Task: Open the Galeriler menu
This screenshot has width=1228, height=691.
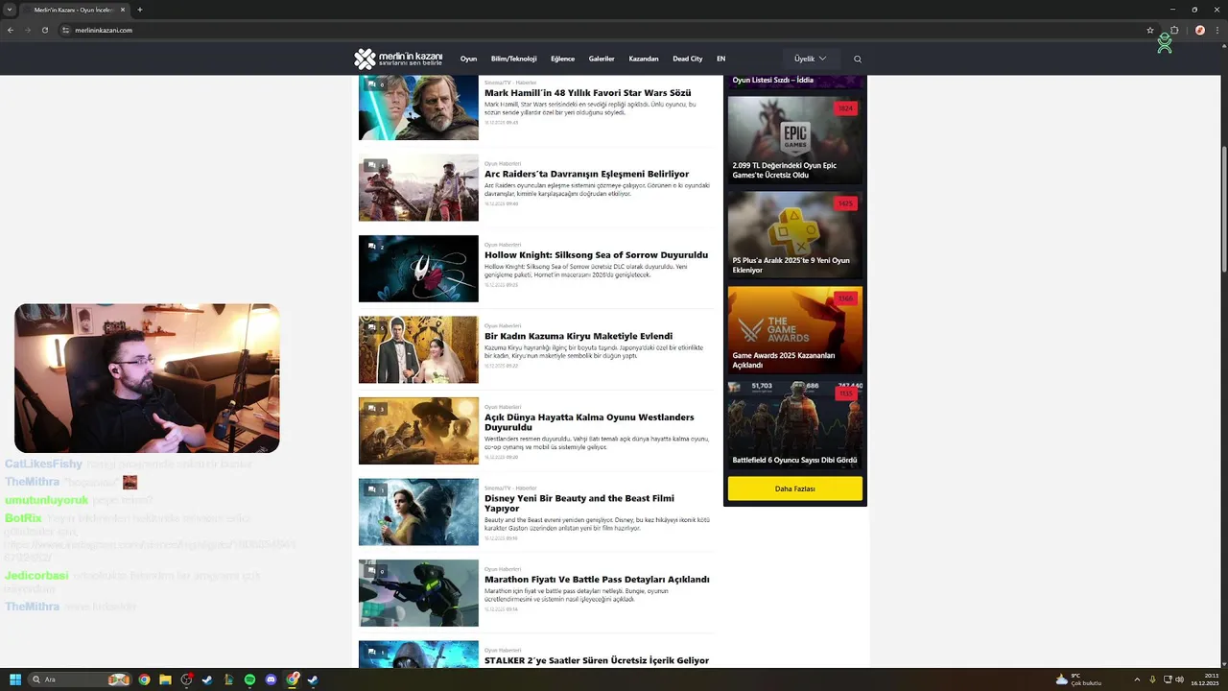Action: point(602,59)
